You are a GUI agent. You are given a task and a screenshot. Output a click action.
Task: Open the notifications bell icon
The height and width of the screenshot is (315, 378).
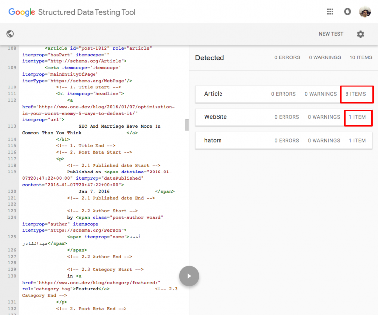coord(347,12)
